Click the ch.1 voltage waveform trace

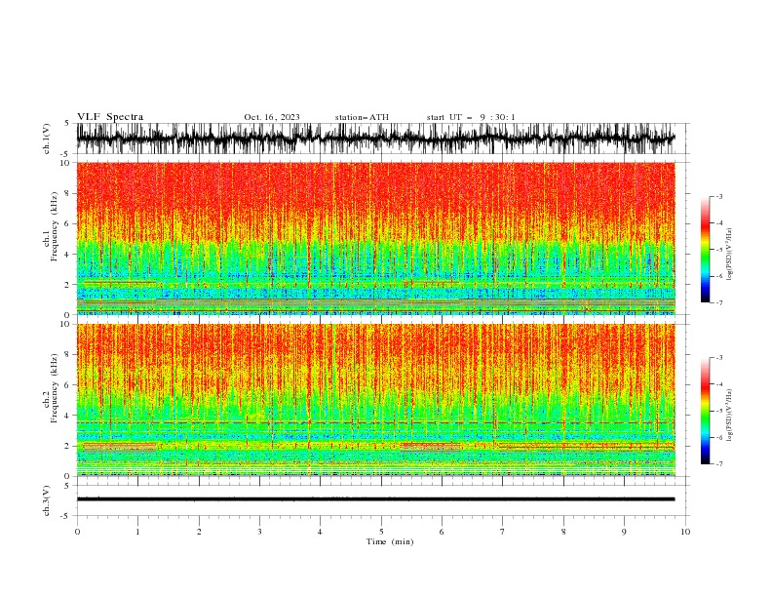tap(375, 139)
